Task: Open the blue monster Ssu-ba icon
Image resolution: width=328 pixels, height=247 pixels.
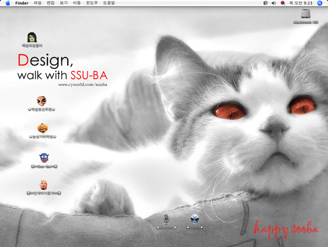Action: coord(44,158)
